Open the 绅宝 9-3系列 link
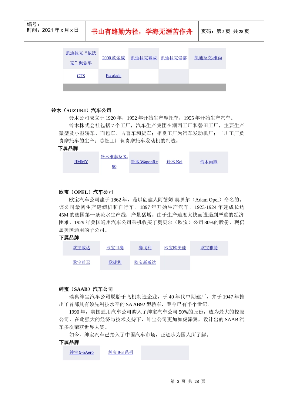Viewport: 288px width, 408px height. tap(121, 352)
